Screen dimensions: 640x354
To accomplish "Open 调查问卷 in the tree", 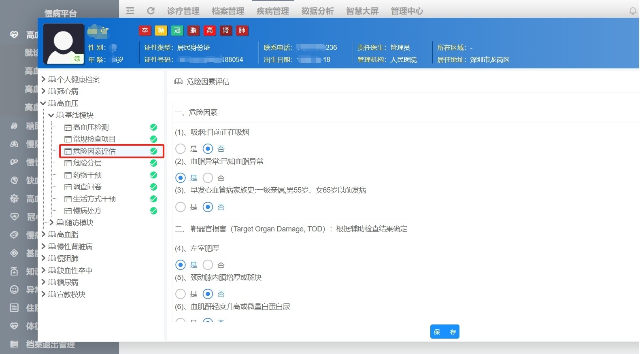I will pyautogui.click(x=87, y=187).
